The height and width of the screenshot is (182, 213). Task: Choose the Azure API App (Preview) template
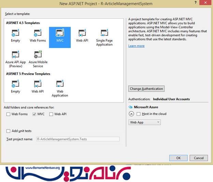pyautogui.click(x=15, y=55)
